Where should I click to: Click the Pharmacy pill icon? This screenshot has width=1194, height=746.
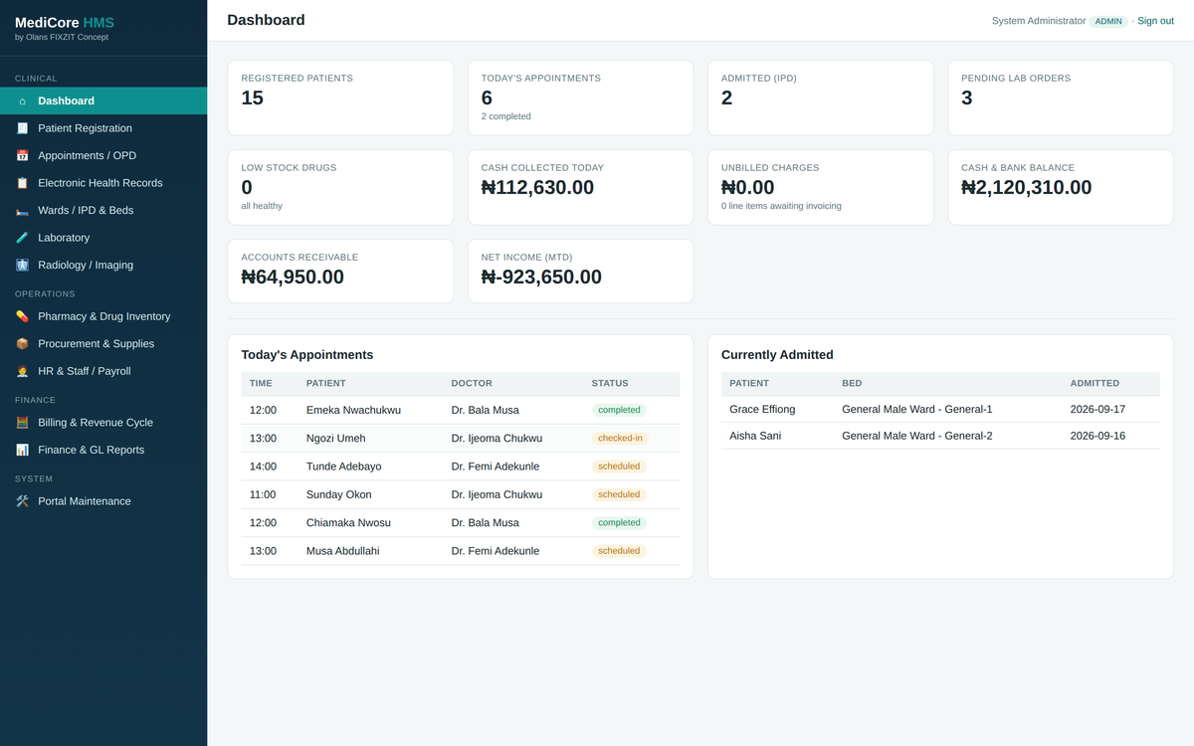tap(22, 316)
